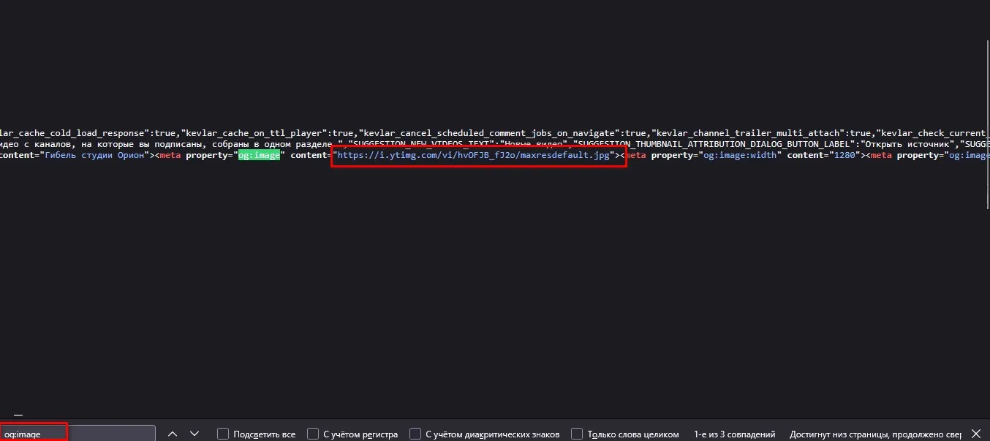Image resolution: width=990 pixels, height=441 pixels.
Task: Click the green highlighted og:image match
Action: click(259, 156)
